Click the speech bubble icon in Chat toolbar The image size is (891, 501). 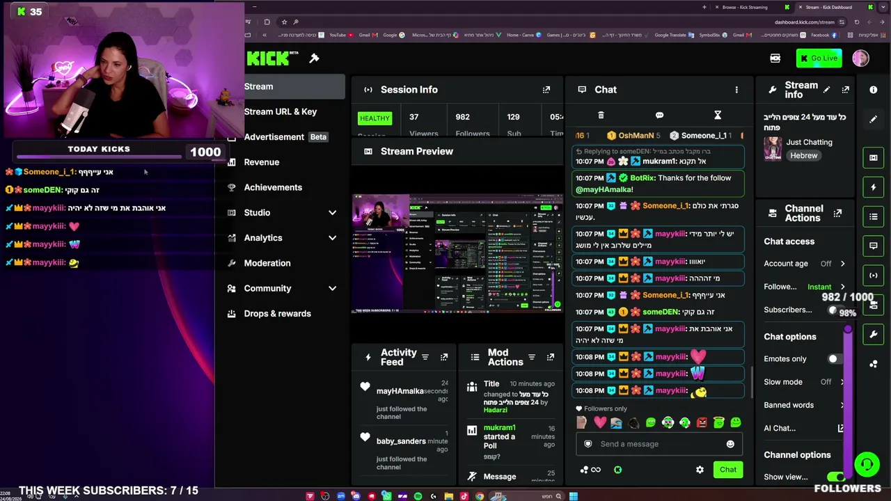(659, 116)
